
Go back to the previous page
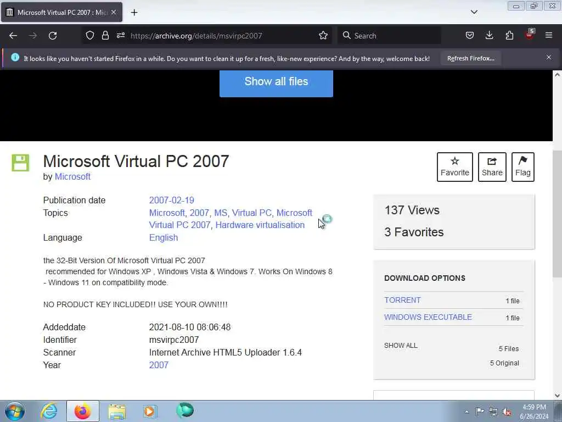point(13,36)
